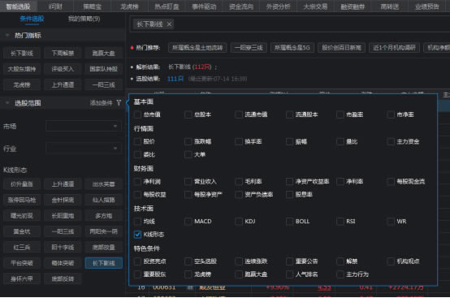Image resolution: width=450 pixels, height=298 pixels.
Task: Uncheck the K线形态 checkbox
Action: pyautogui.click(x=137, y=235)
